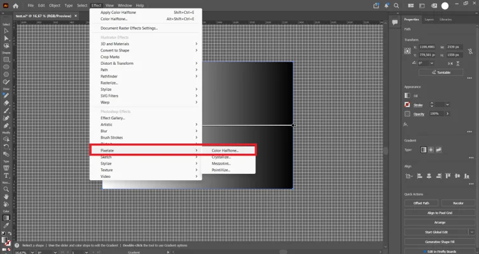Click the Fill color swatch in Appearance

(407, 96)
